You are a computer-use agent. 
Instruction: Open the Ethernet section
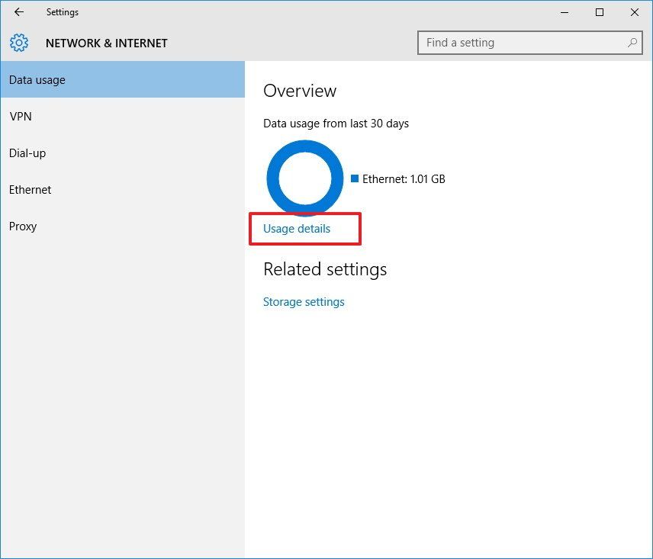[x=30, y=189]
